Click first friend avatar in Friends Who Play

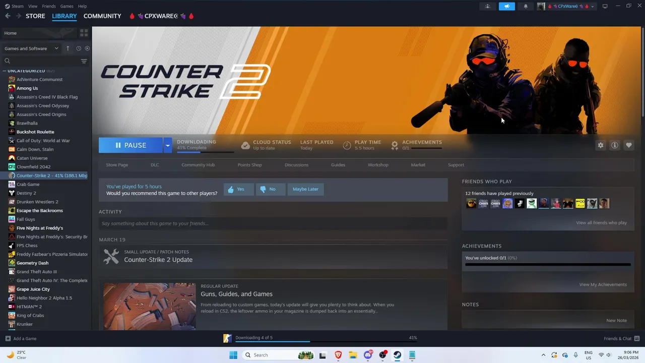[471, 204]
